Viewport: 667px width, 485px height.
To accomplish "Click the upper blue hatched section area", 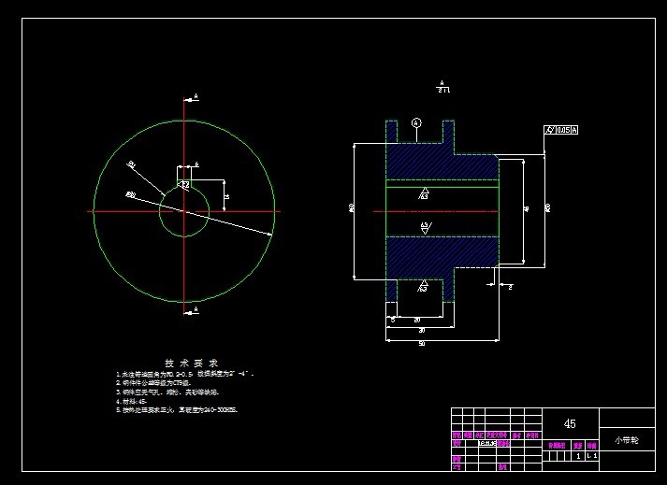I will coord(442,162).
